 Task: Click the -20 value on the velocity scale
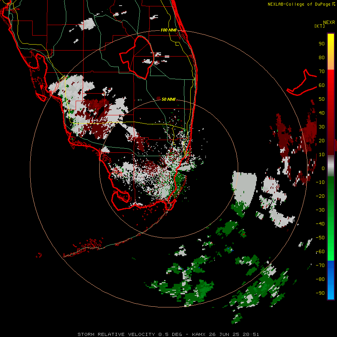coord(320,196)
